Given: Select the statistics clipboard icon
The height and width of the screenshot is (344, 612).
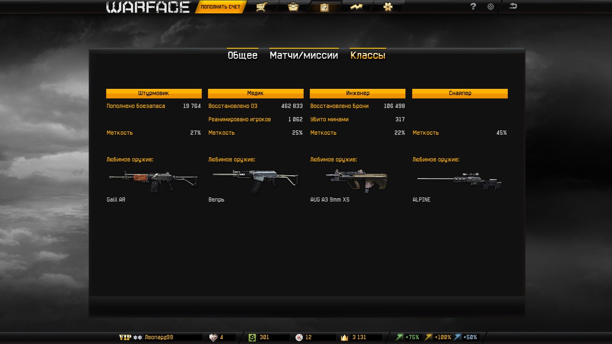Looking at the screenshot, I should click(325, 7).
